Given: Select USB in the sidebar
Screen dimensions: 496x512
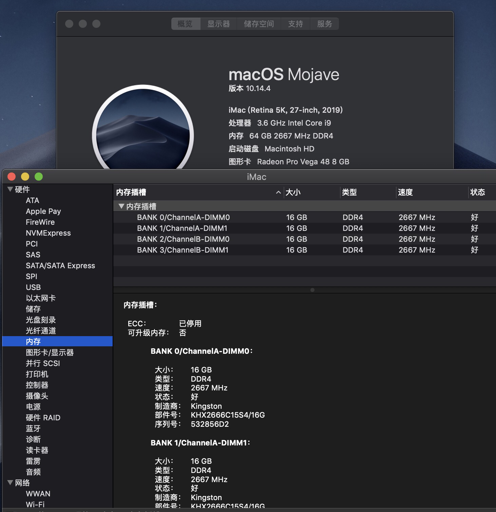Looking at the screenshot, I should tap(33, 287).
